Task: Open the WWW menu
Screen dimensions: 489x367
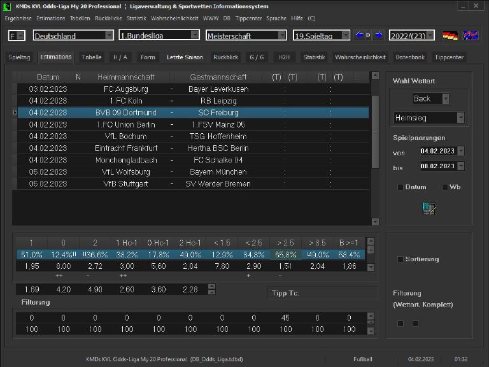Action: [x=211, y=18]
